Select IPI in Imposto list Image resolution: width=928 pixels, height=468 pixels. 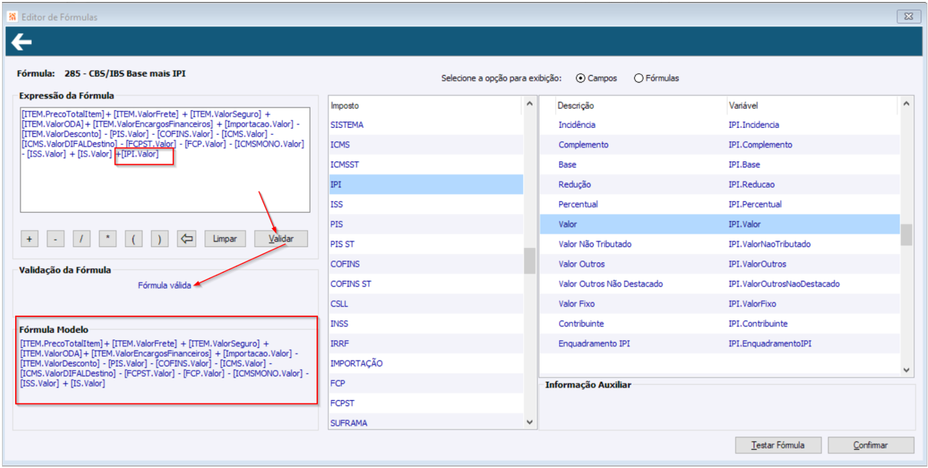point(426,185)
